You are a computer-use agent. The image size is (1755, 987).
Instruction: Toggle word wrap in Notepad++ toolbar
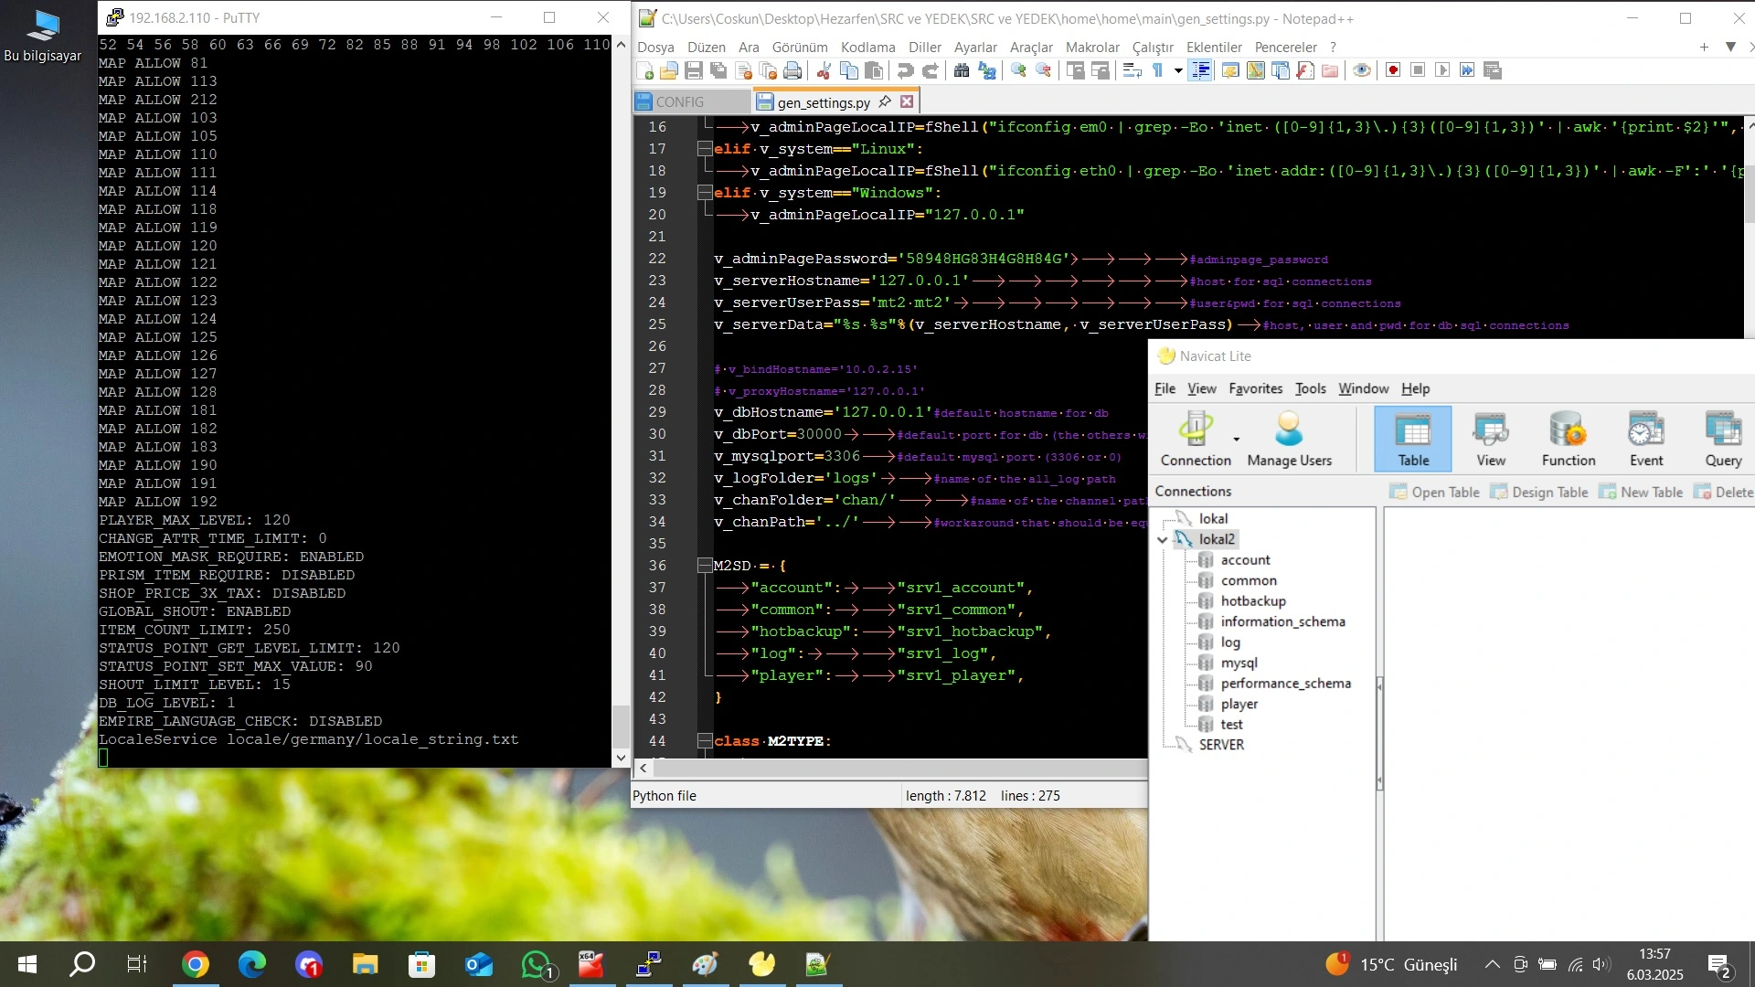coord(1132,71)
